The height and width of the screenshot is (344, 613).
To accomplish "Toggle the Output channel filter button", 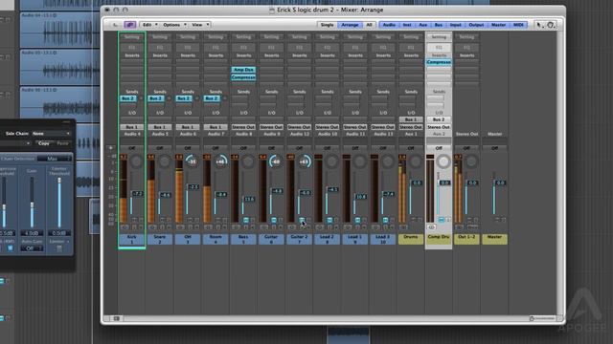I will 476,25.
